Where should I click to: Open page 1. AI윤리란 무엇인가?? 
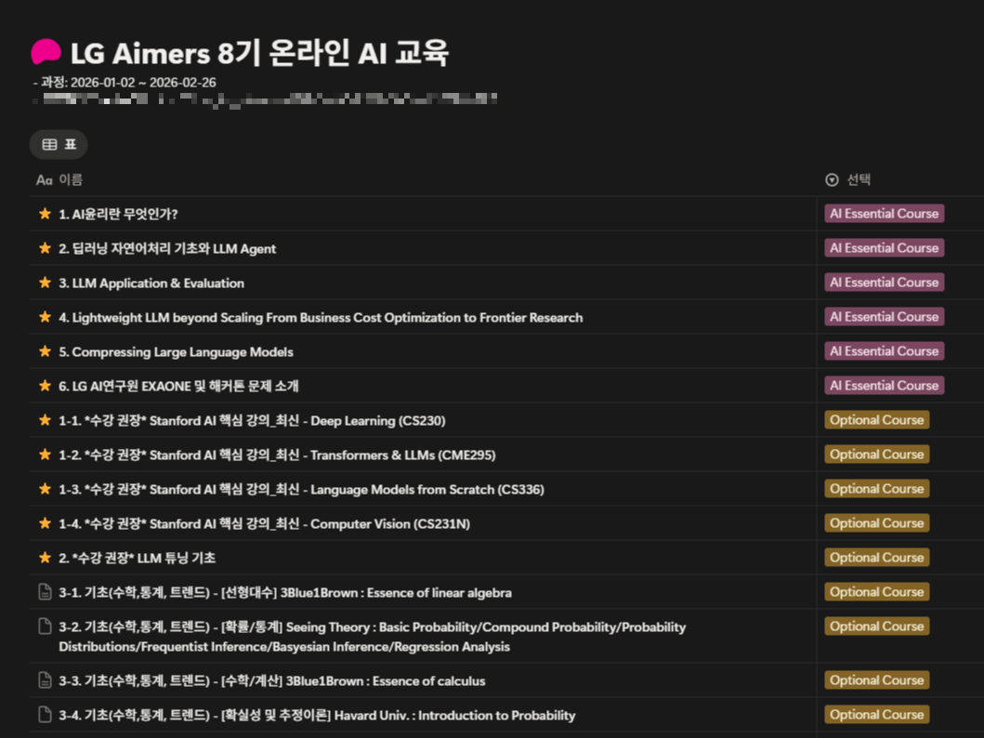(x=118, y=214)
